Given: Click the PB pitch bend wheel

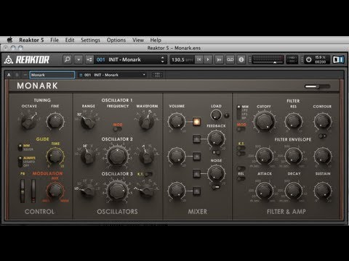Looking at the screenshot, I should pos(23,191).
